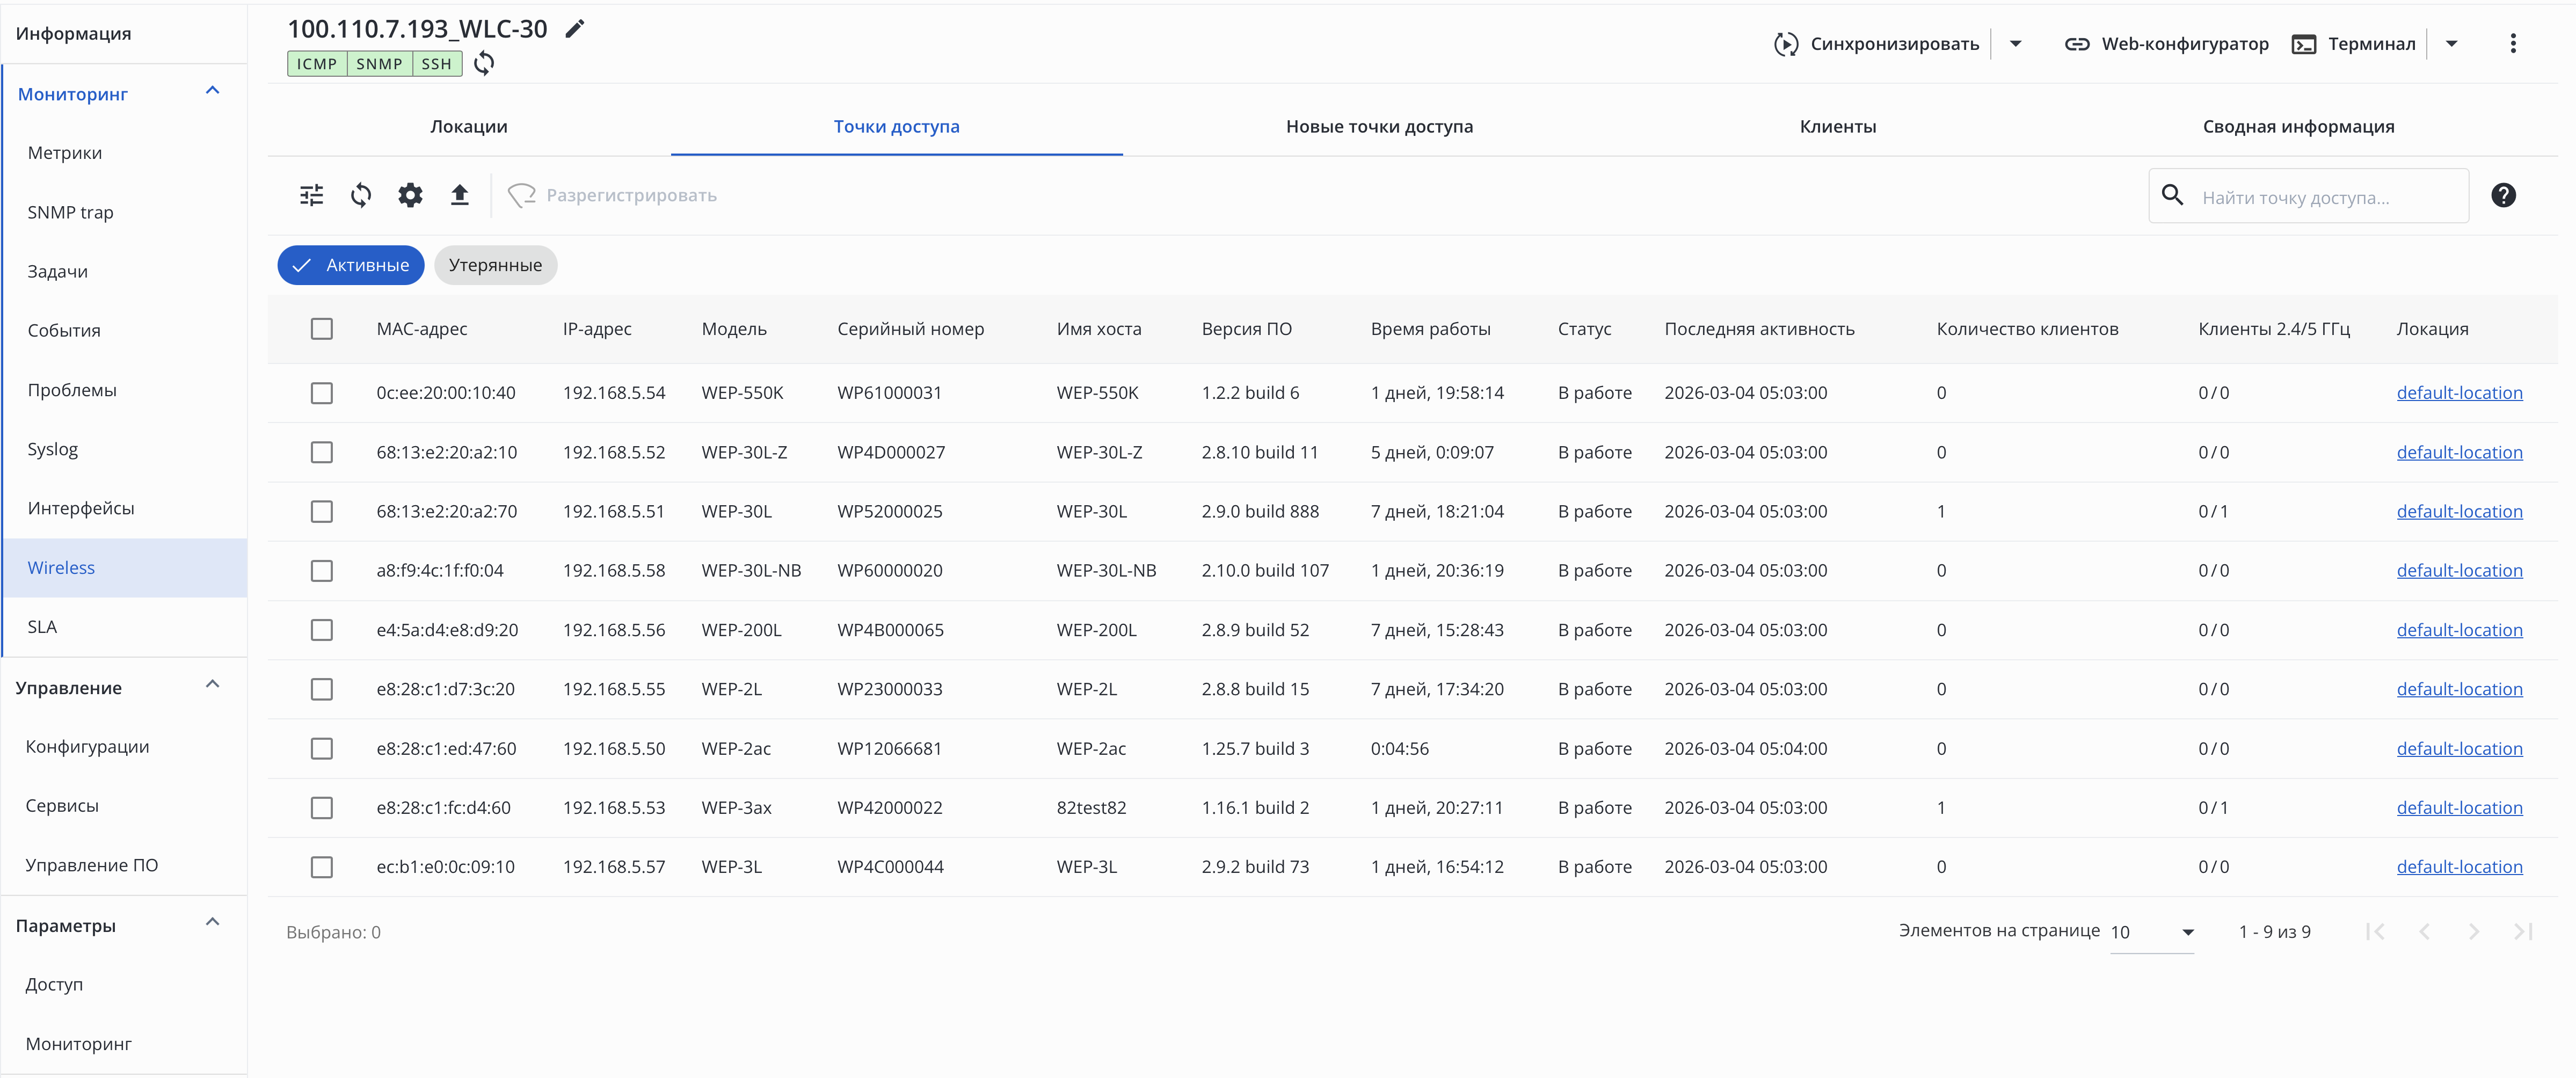Open the items per page dropdown

click(x=2151, y=932)
